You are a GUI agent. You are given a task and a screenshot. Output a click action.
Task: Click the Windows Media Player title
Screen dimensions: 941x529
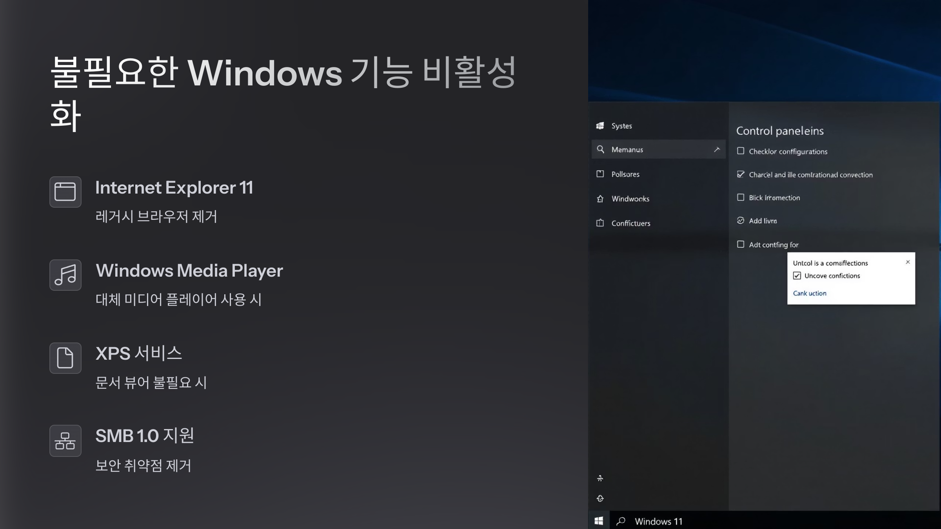[x=189, y=271]
